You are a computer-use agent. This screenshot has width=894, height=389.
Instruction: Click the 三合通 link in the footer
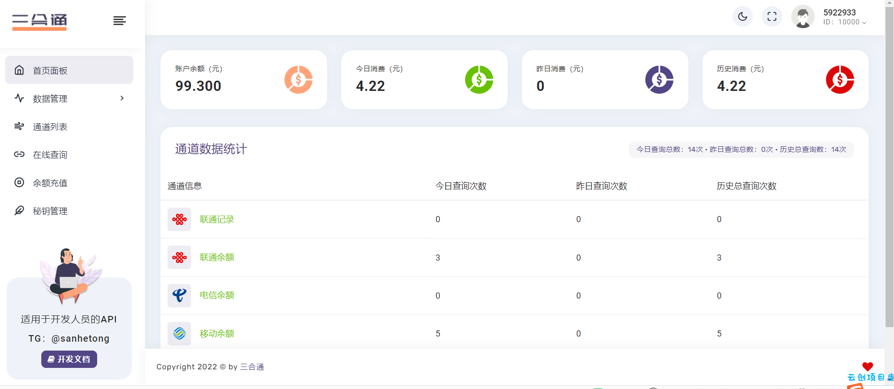[x=252, y=367]
